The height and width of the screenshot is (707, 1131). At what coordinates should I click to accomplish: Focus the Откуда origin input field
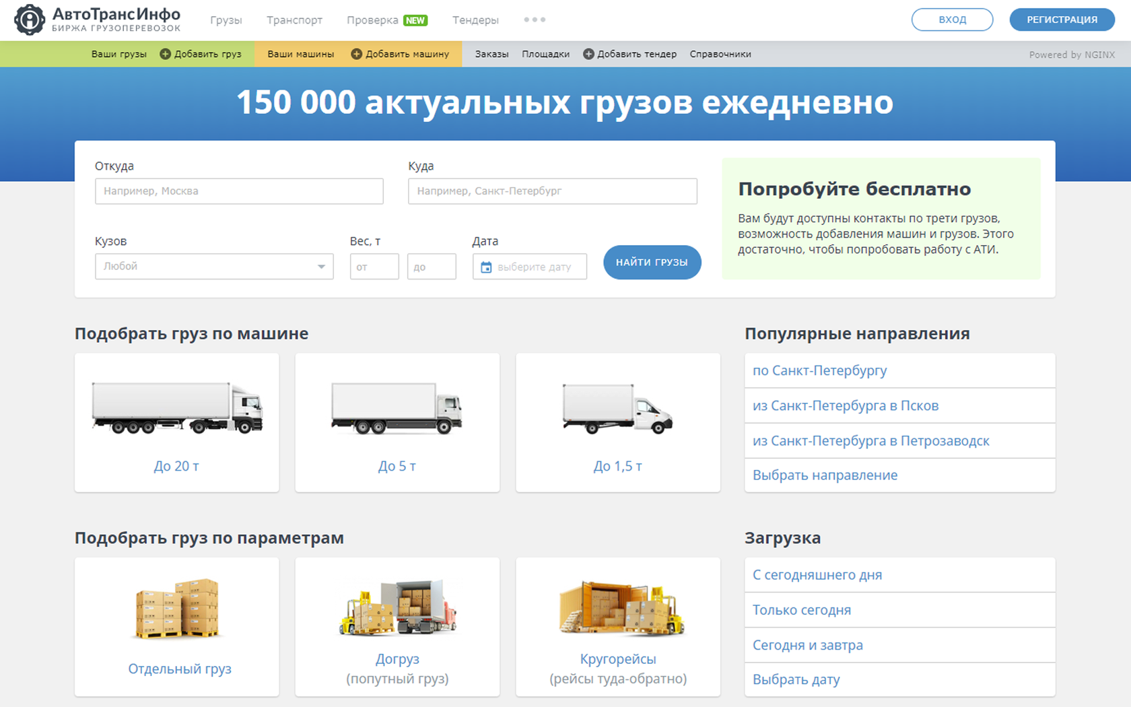[x=239, y=191]
